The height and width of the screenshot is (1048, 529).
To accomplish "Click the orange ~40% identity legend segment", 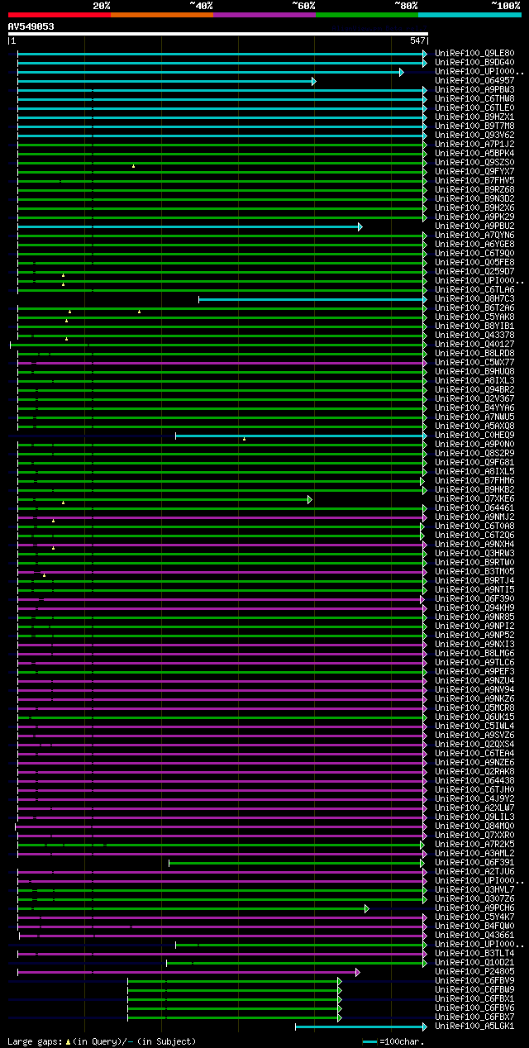I will (161, 14).
